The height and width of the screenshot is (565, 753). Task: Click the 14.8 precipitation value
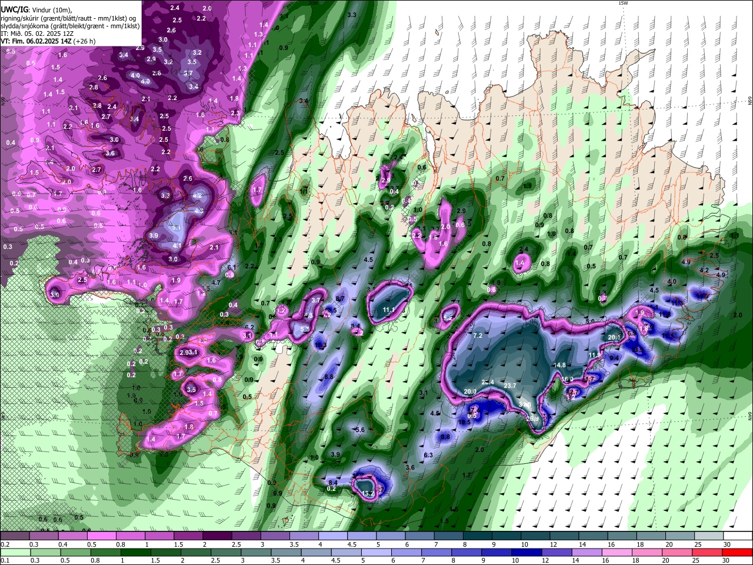point(559,365)
